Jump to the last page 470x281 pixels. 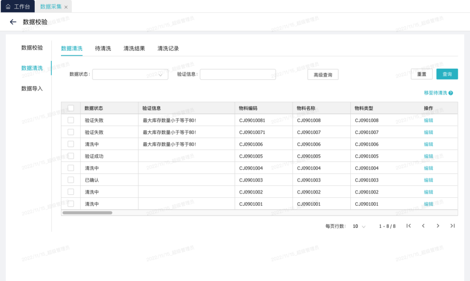click(x=453, y=226)
